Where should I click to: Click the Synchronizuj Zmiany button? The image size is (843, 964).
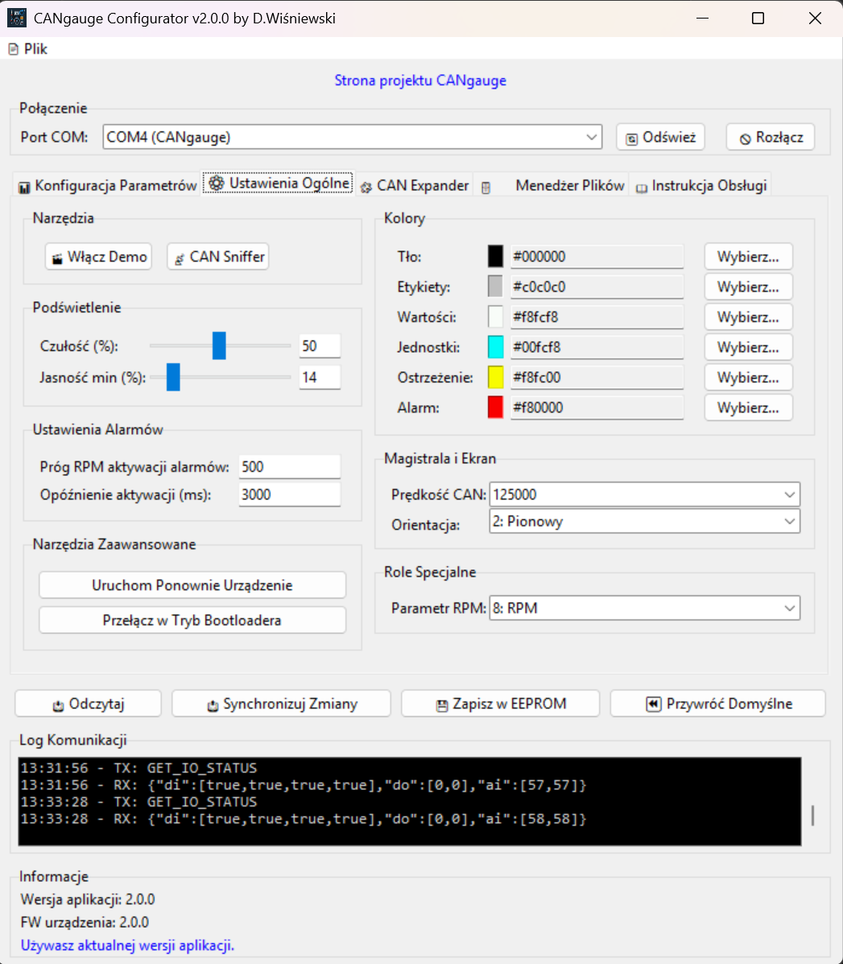(x=282, y=703)
